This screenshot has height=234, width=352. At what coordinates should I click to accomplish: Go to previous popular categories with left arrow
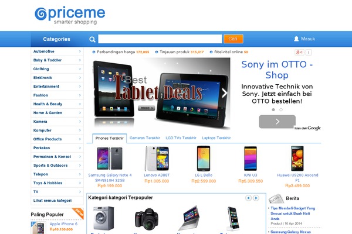[248, 198]
